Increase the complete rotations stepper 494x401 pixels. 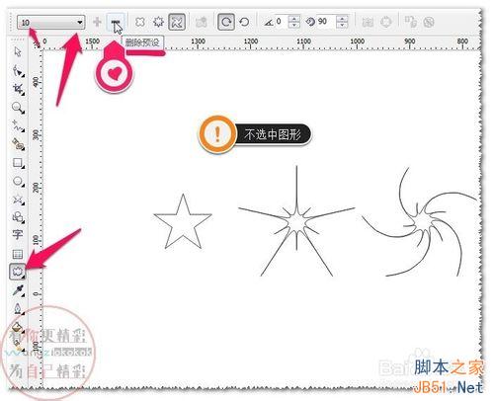tap(293, 19)
